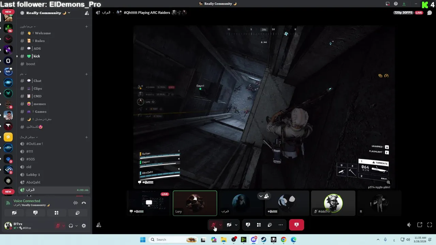The height and width of the screenshot is (245, 436).
Task: Click the taskbar Search box
Action: click(173, 240)
